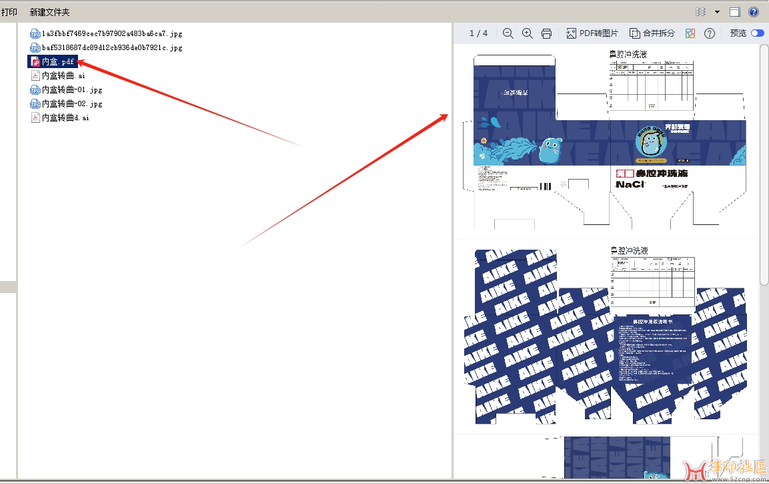Zoom in the PDF preview
The width and height of the screenshot is (769, 484).
[527, 33]
